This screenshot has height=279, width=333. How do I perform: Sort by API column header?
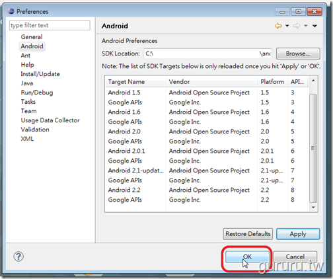coord(297,82)
